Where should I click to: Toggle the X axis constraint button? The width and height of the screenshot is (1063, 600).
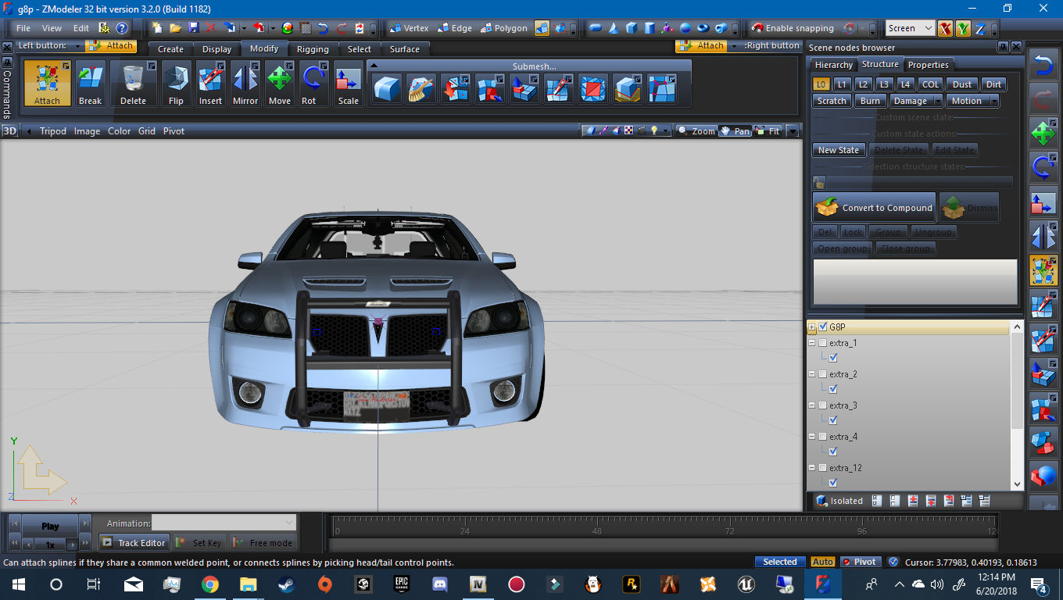tap(945, 29)
